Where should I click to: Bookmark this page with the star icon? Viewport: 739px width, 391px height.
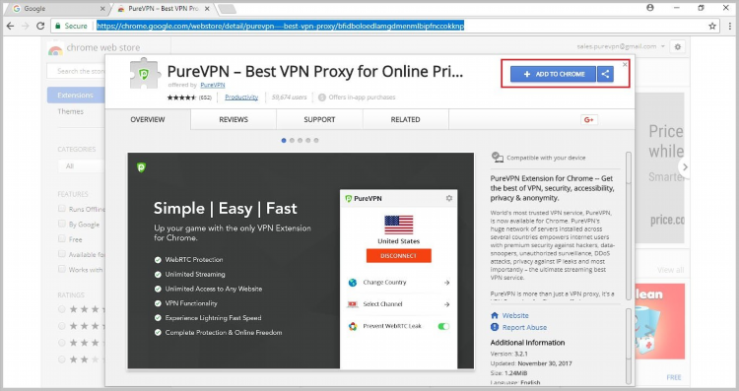[x=712, y=26]
